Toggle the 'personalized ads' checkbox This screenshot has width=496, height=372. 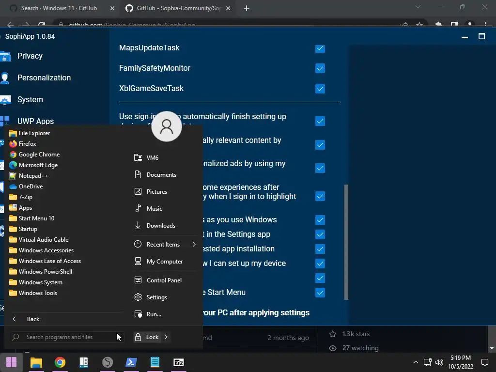pos(320,168)
